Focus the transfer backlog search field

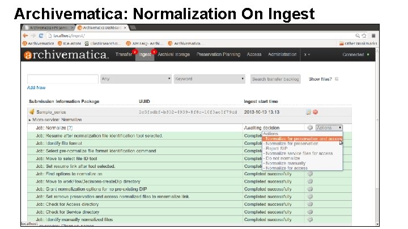pyautogui.click(x=63, y=79)
